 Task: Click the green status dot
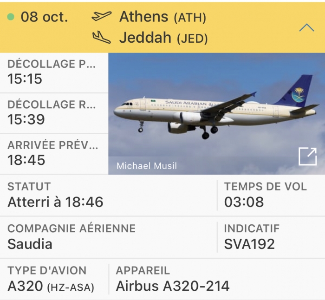11,17
